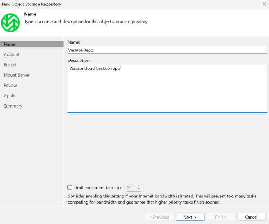
Task: Open the Summary wizard step
Action: click(x=13, y=106)
